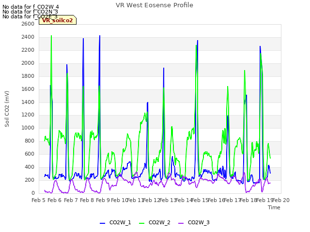Click the VR_soilco2 label box
The width and height of the screenshot is (310, 232).
[58, 20]
